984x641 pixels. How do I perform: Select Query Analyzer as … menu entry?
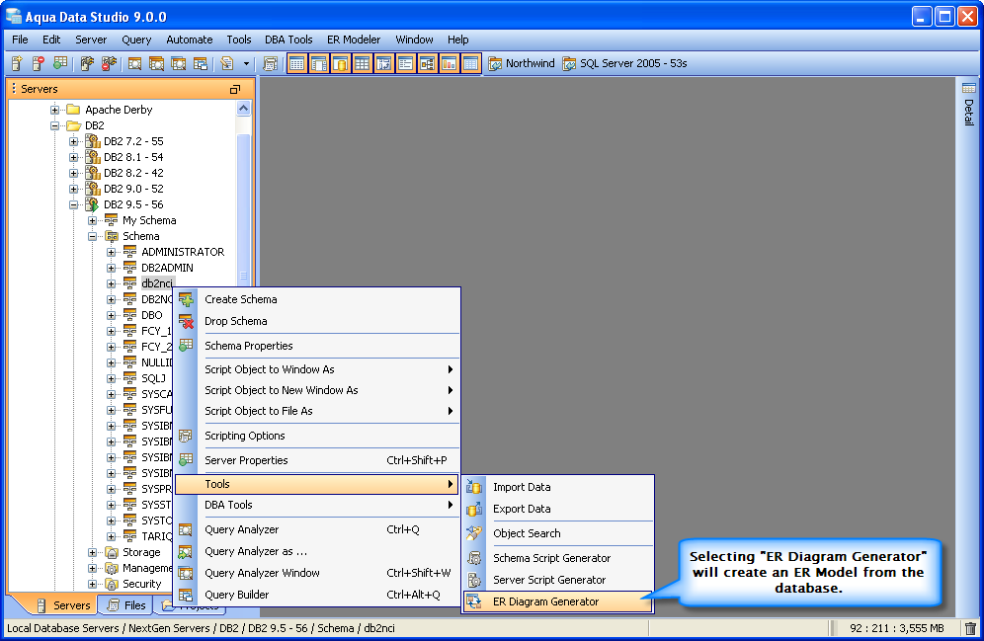click(x=317, y=551)
